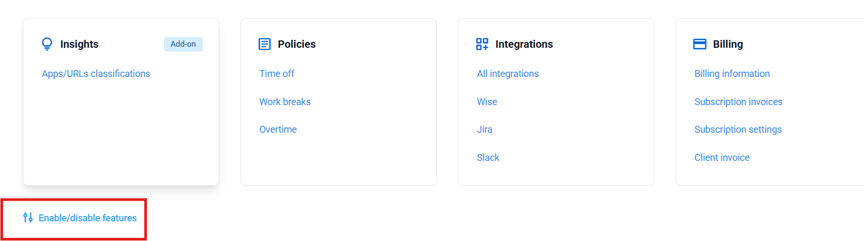Open Subscription settings
The height and width of the screenshot is (241, 864).
(738, 130)
